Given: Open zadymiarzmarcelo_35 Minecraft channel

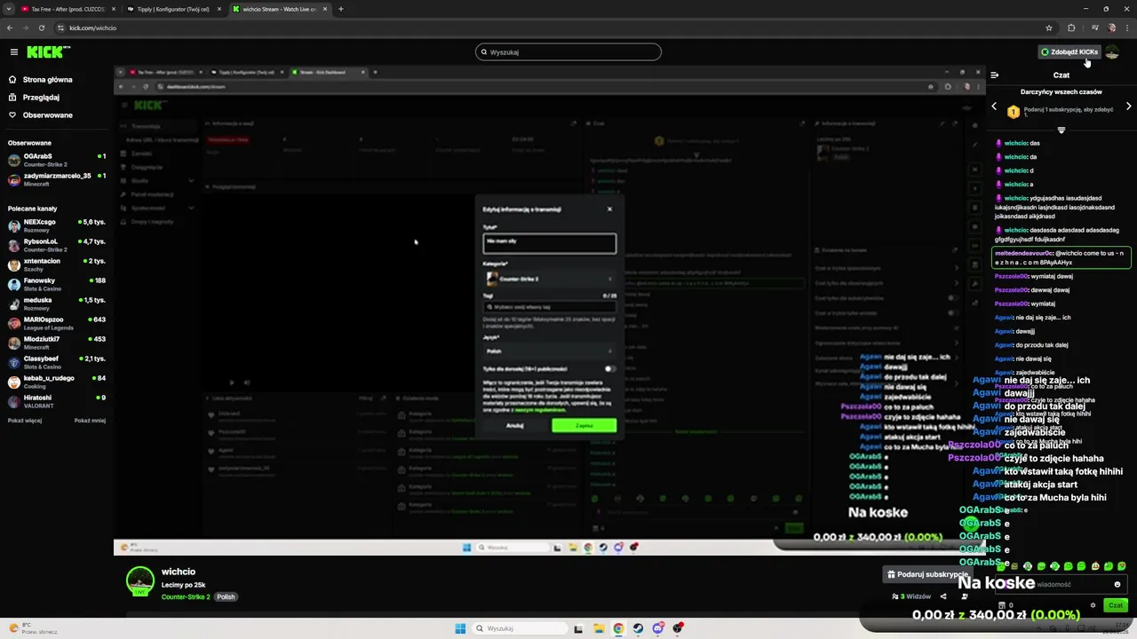Looking at the screenshot, I should pos(56,179).
